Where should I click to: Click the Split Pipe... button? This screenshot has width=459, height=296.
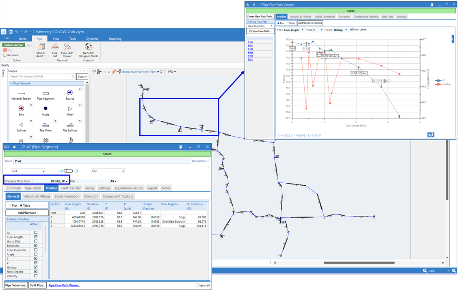(x=37, y=285)
